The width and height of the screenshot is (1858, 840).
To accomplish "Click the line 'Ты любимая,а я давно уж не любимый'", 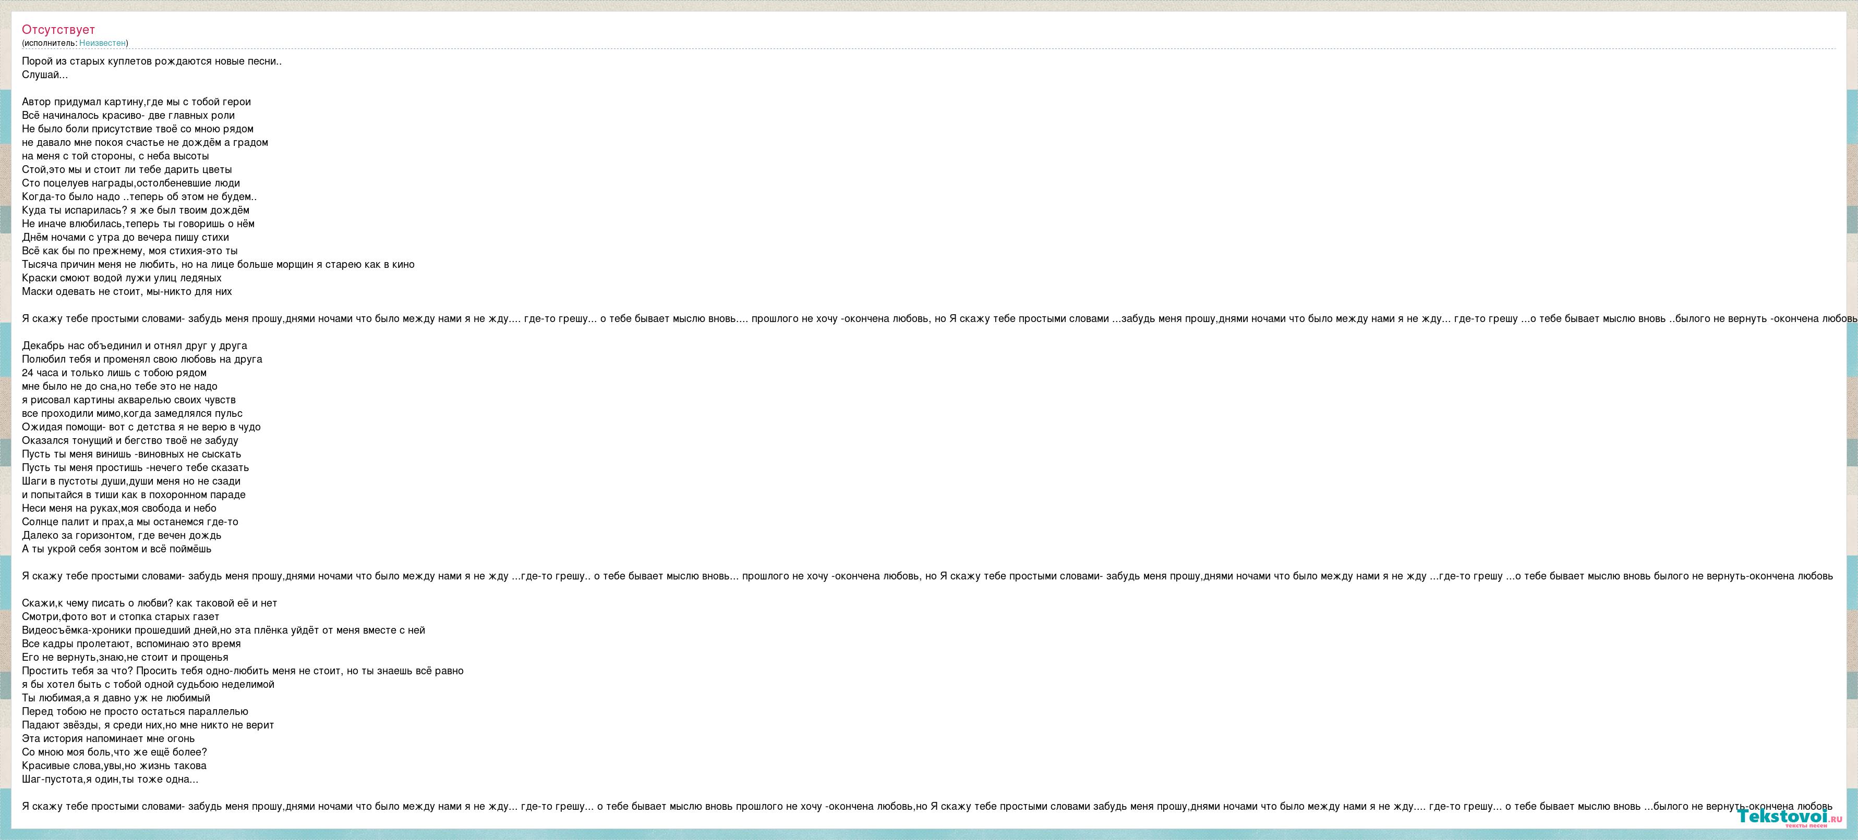I will [116, 698].
